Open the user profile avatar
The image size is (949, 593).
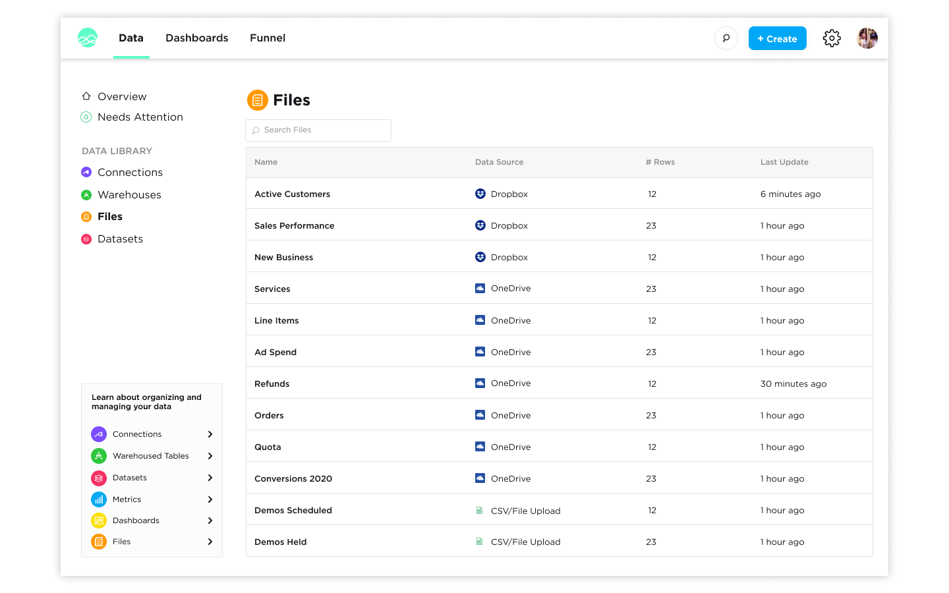coord(867,38)
